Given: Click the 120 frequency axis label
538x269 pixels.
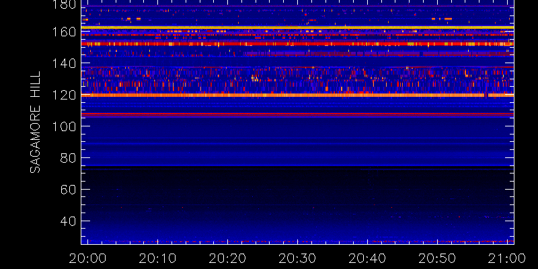Looking at the screenshot, I should [x=63, y=95].
